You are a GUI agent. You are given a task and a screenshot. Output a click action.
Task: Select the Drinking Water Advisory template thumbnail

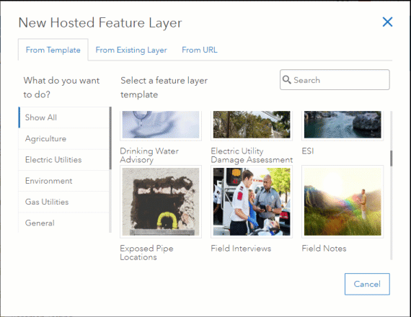tap(161, 125)
